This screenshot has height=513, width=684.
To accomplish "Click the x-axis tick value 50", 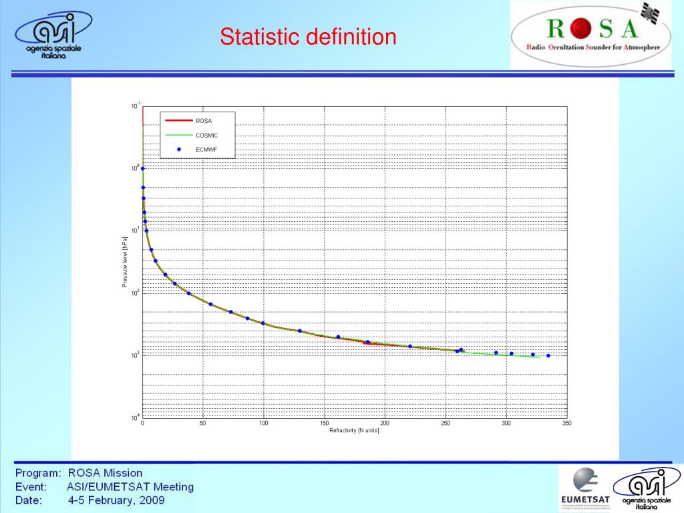I will (x=203, y=423).
